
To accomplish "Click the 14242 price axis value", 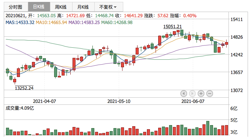I will pyautogui.click(x=237, y=55).
